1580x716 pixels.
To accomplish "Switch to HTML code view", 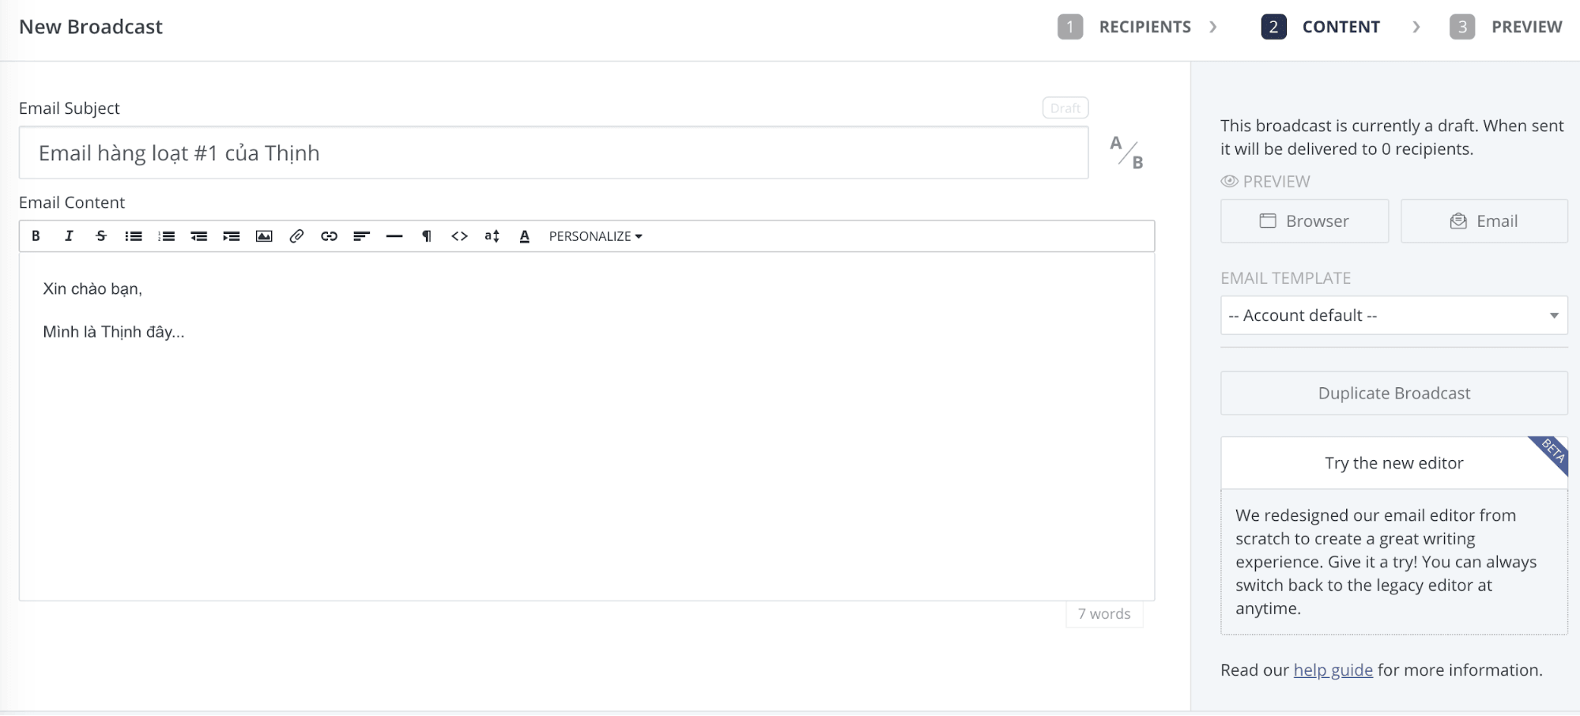I will 459,236.
